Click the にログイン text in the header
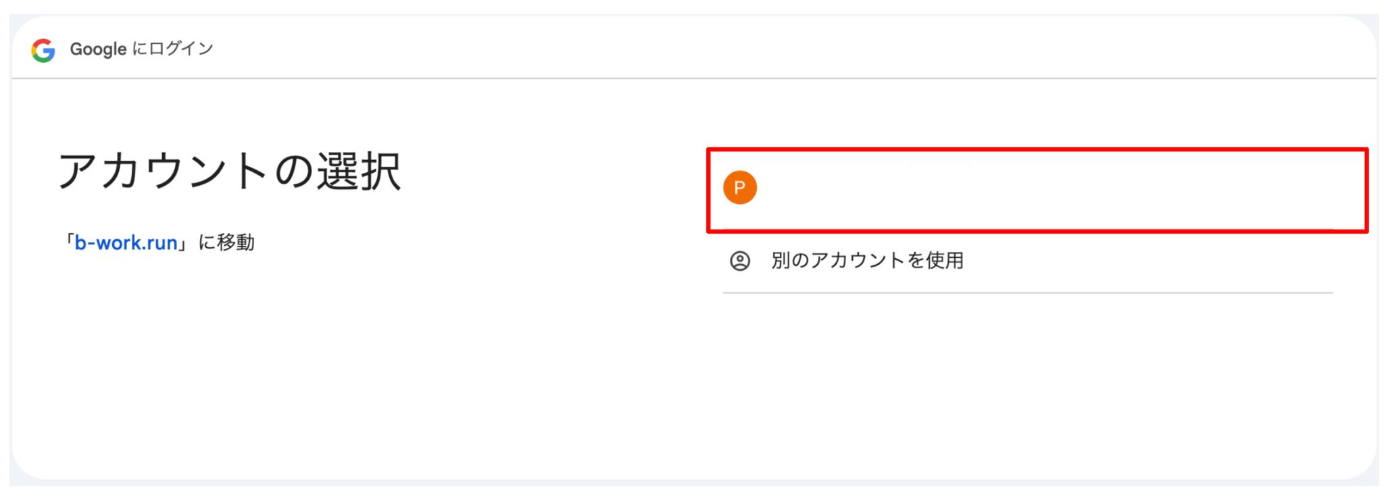Image resolution: width=1384 pixels, height=501 pixels. coord(172,49)
